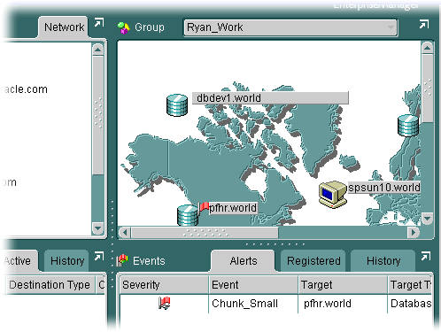Viewport: 441px width, 332px height.
Task: Click the map scroll down arrow
Action: [428, 219]
